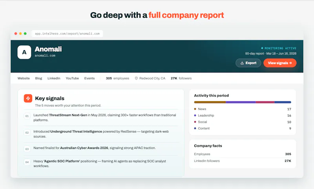Click the app.intelhero.com address bar
Image resolution: width=314 pixels, height=189 pixels.
67,34
